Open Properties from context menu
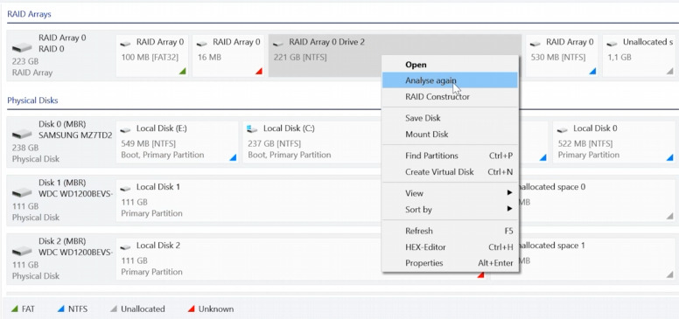679x319 pixels. pos(450,263)
